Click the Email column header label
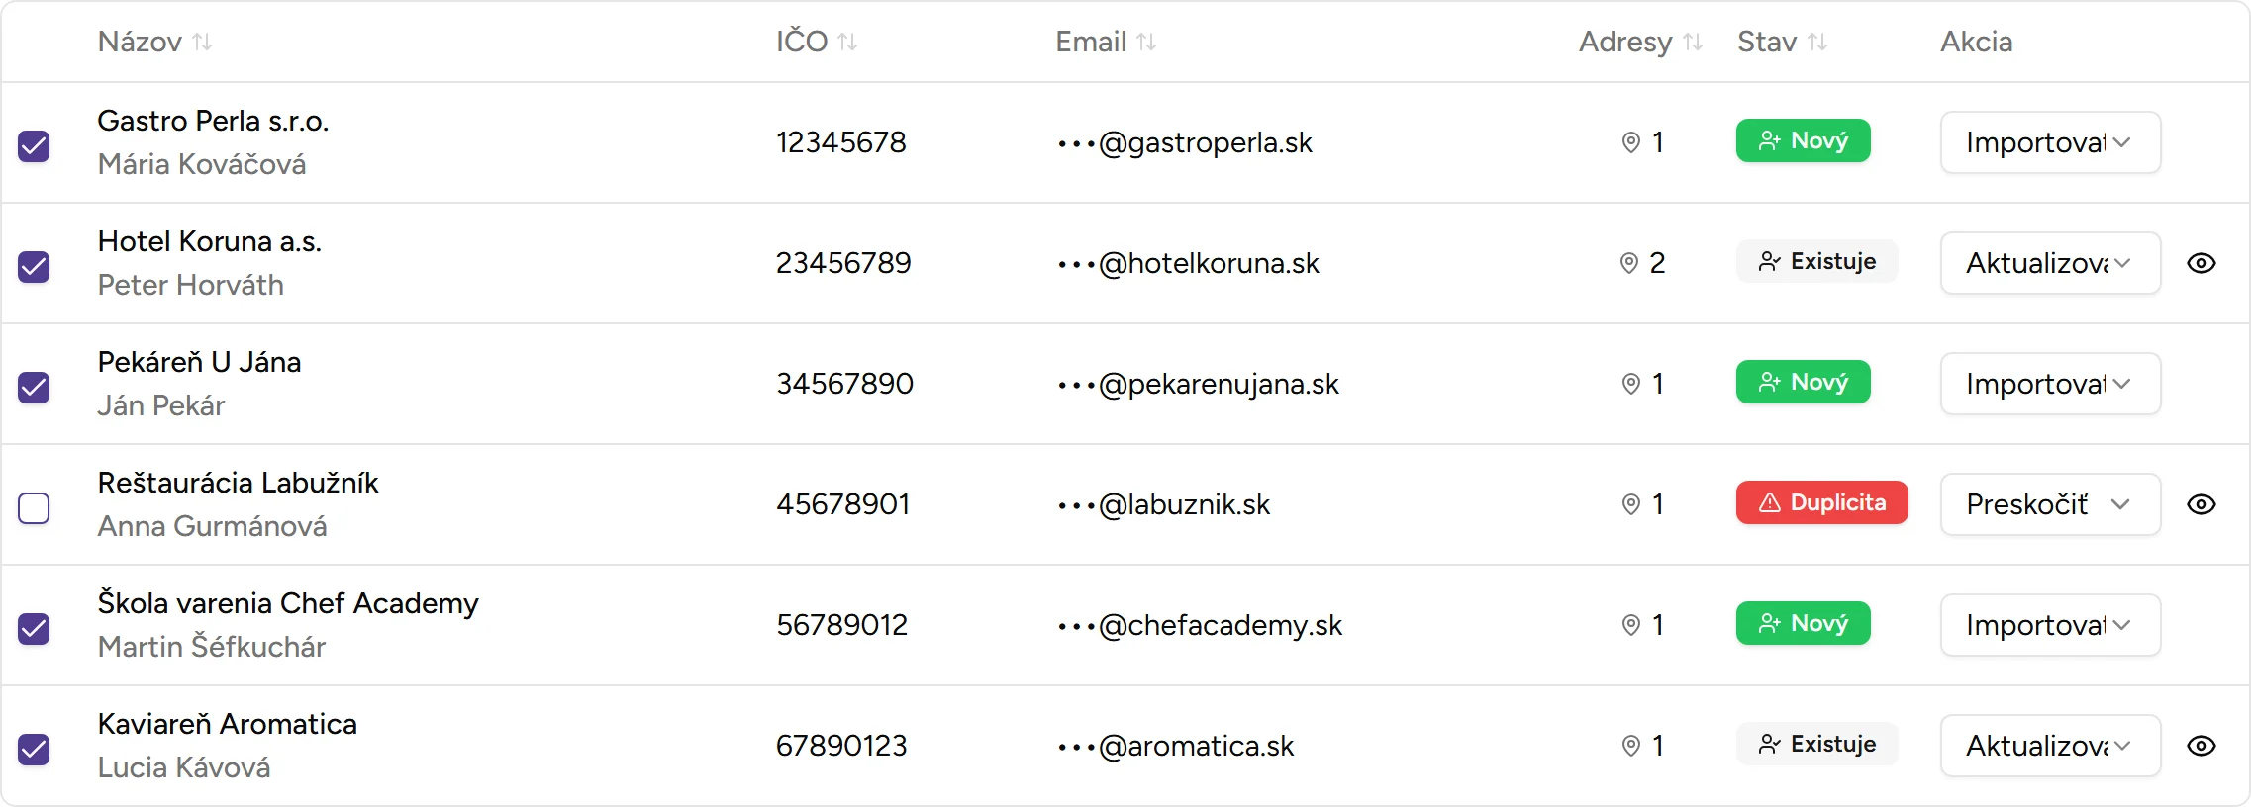The height and width of the screenshot is (807, 2251). point(1090,42)
